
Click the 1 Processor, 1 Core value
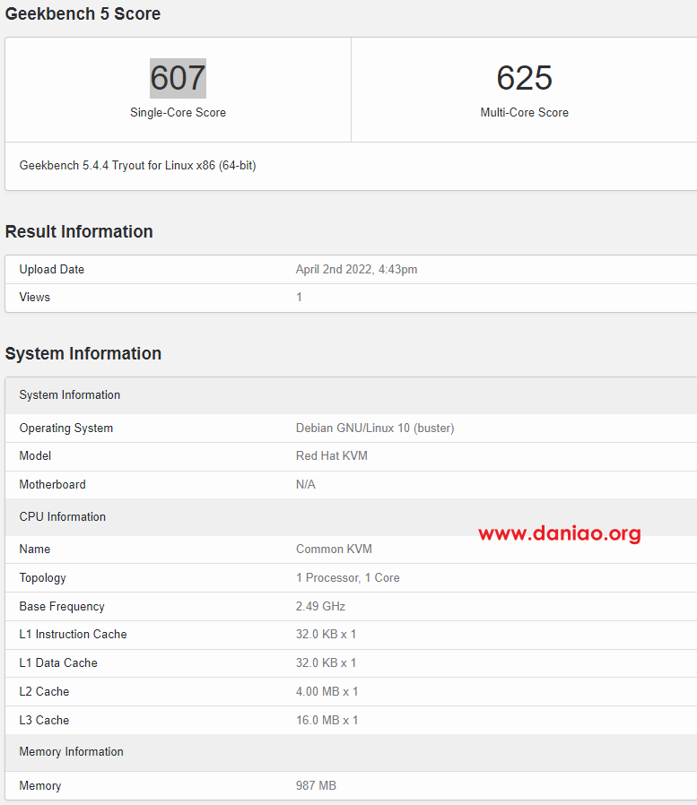[348, 578]
